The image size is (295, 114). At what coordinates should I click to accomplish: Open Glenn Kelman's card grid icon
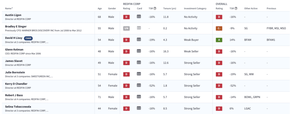[139, 51]
